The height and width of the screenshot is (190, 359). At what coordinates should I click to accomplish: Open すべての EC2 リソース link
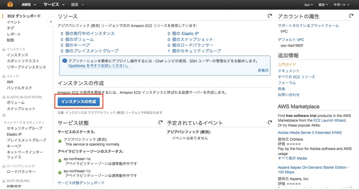pyautogui.click(x=296, y=77)
